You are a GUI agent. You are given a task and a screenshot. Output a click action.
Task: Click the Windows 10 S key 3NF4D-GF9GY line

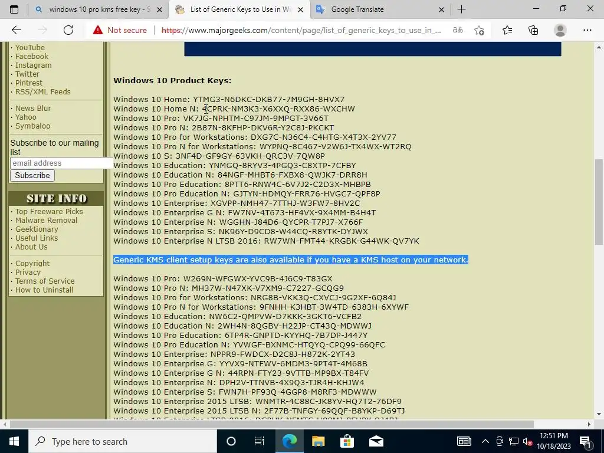(x=219, y=156)
